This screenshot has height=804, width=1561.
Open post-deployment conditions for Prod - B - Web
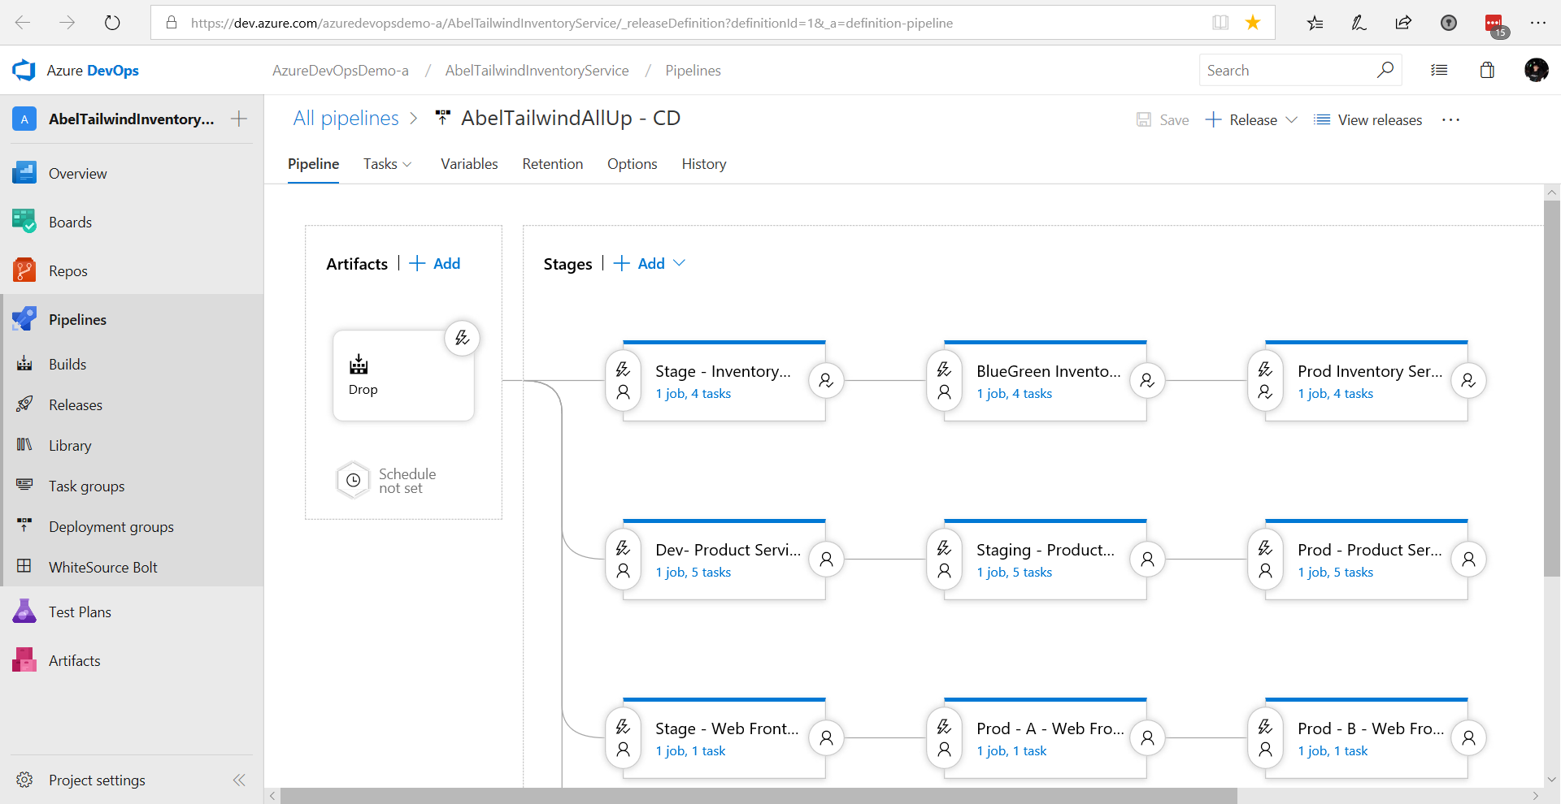(x=1468, y=737)
